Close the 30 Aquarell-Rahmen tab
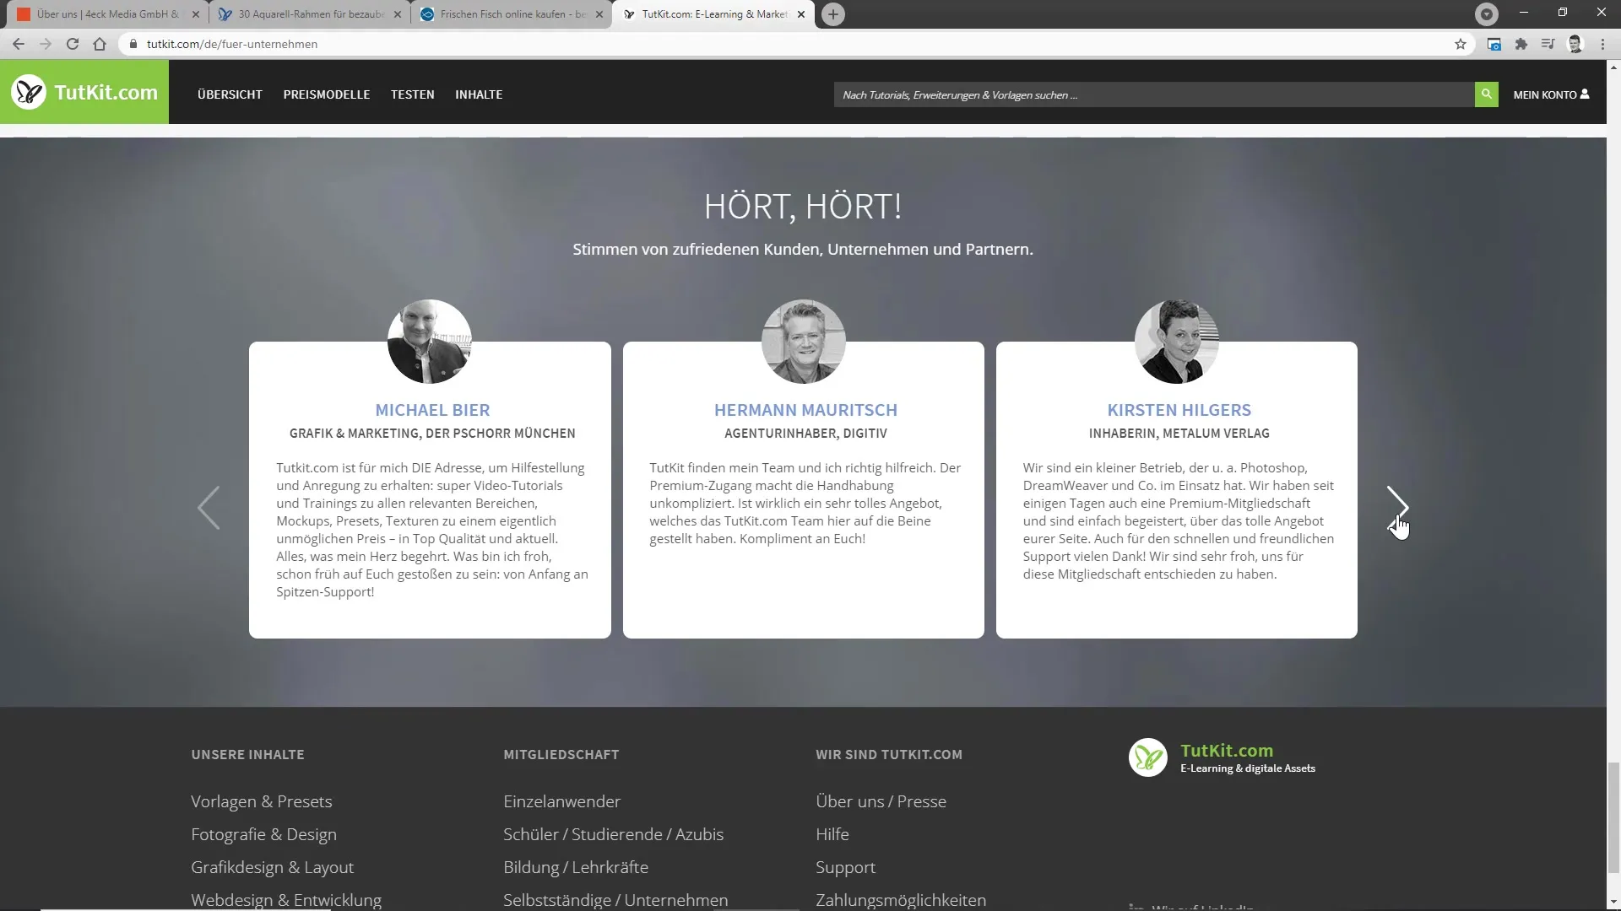The height and width of the screenshot is (911, 1621). 398,14
